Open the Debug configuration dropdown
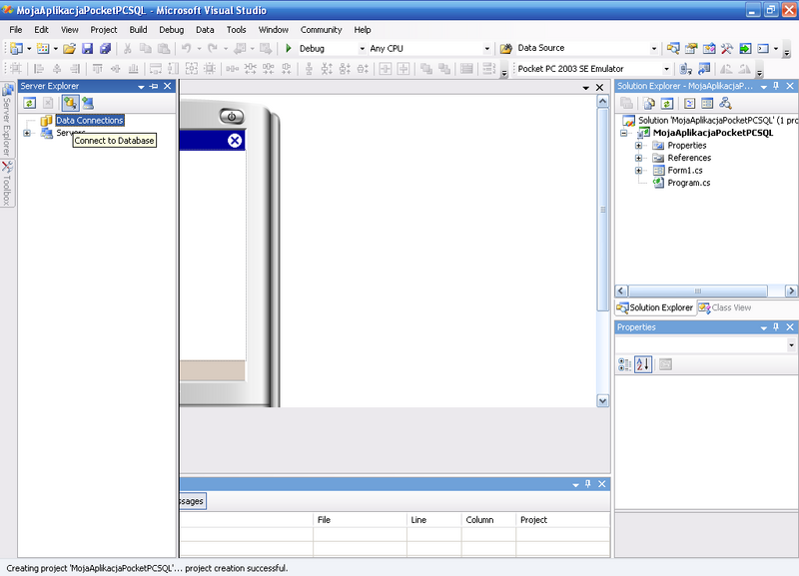The image size is (799, 576). (x=363, y=49)
